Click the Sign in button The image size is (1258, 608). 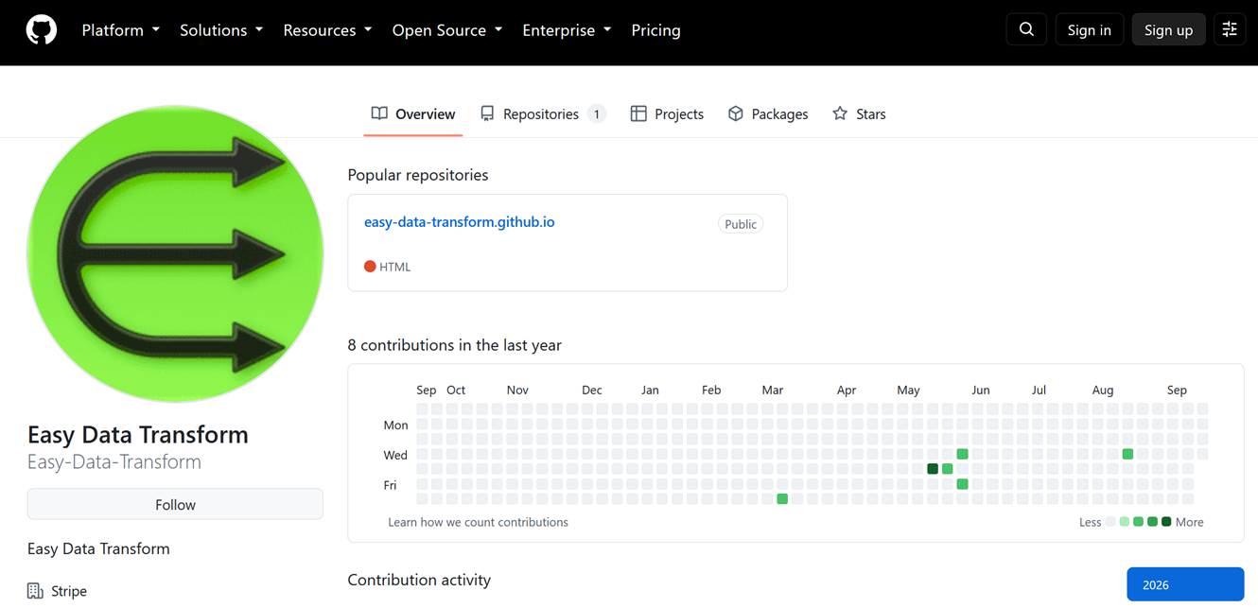tap(1090, 29)
